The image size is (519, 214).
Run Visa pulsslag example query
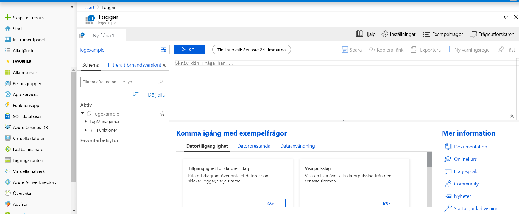(386, 204)
